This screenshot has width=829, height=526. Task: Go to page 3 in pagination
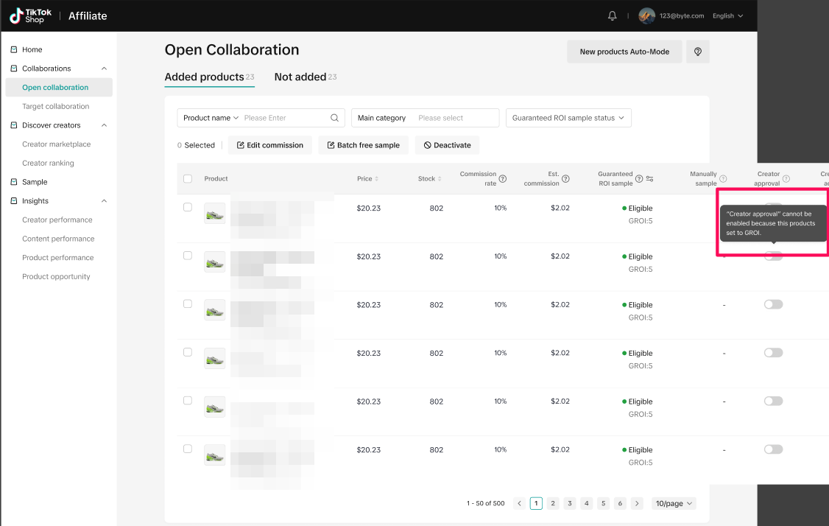[570, 503]
